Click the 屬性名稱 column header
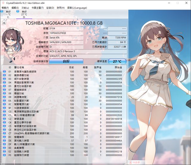The width and height of the screenshot is (191, 165). (20, 68)
